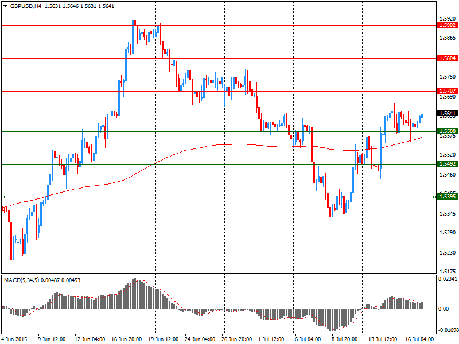The height and width of the screenshot is (344, 459).
Task: Open the chart menu triangle beside GBPUSD,H4
Action: [5, 6]
